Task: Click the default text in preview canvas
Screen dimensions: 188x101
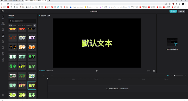Action: pos(97,43)
